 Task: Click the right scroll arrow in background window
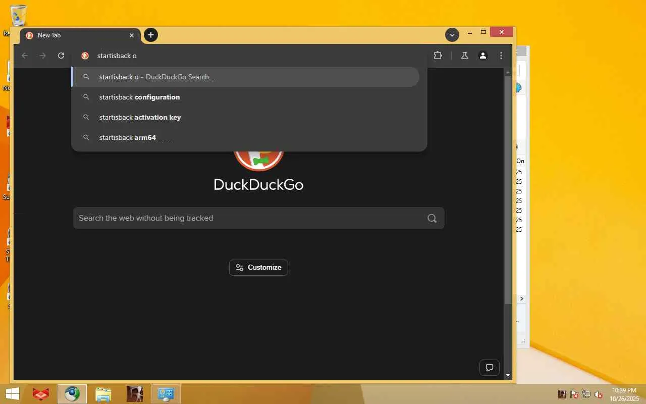(x=522, y=299)
